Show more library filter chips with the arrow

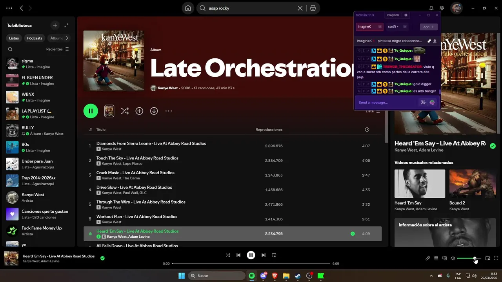[67, 38]
